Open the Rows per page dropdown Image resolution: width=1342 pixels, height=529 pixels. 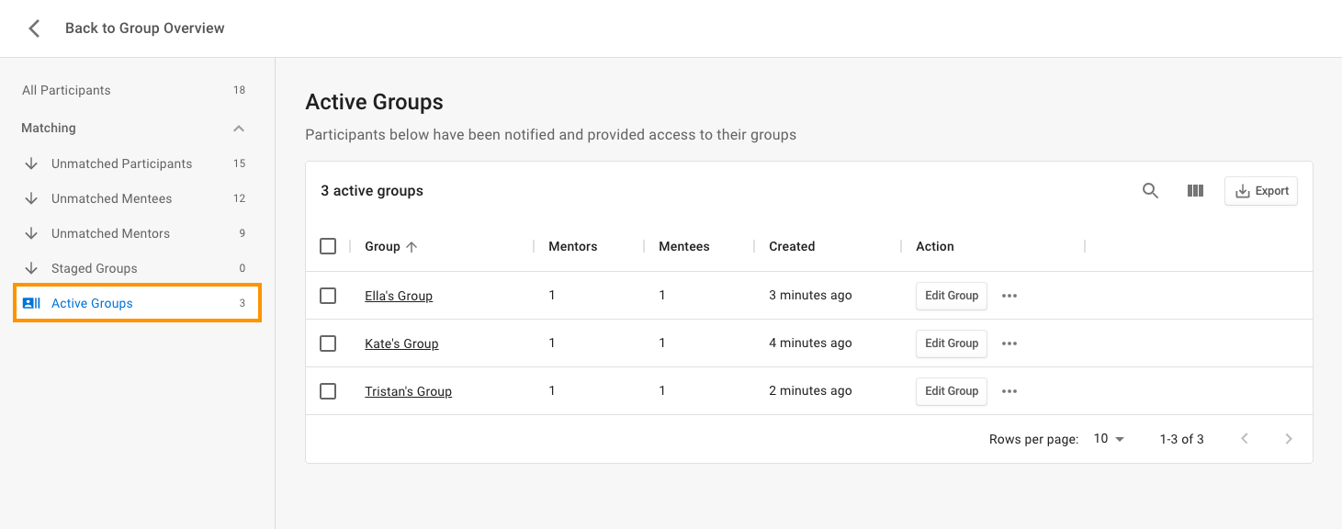[1109, 439]
